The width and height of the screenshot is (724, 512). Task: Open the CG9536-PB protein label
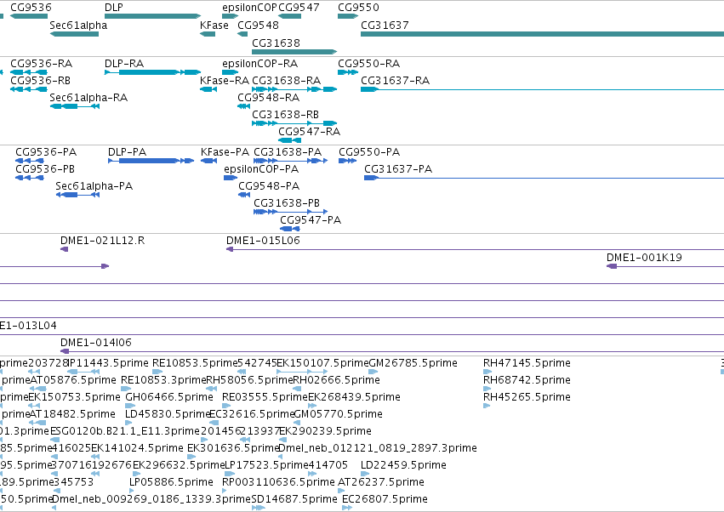coord(45,169)
